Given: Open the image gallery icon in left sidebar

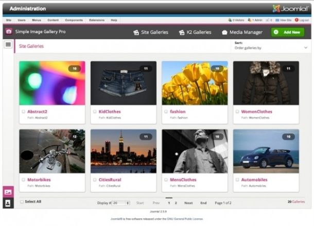Looking at the screenshot, I should point(8,192).
